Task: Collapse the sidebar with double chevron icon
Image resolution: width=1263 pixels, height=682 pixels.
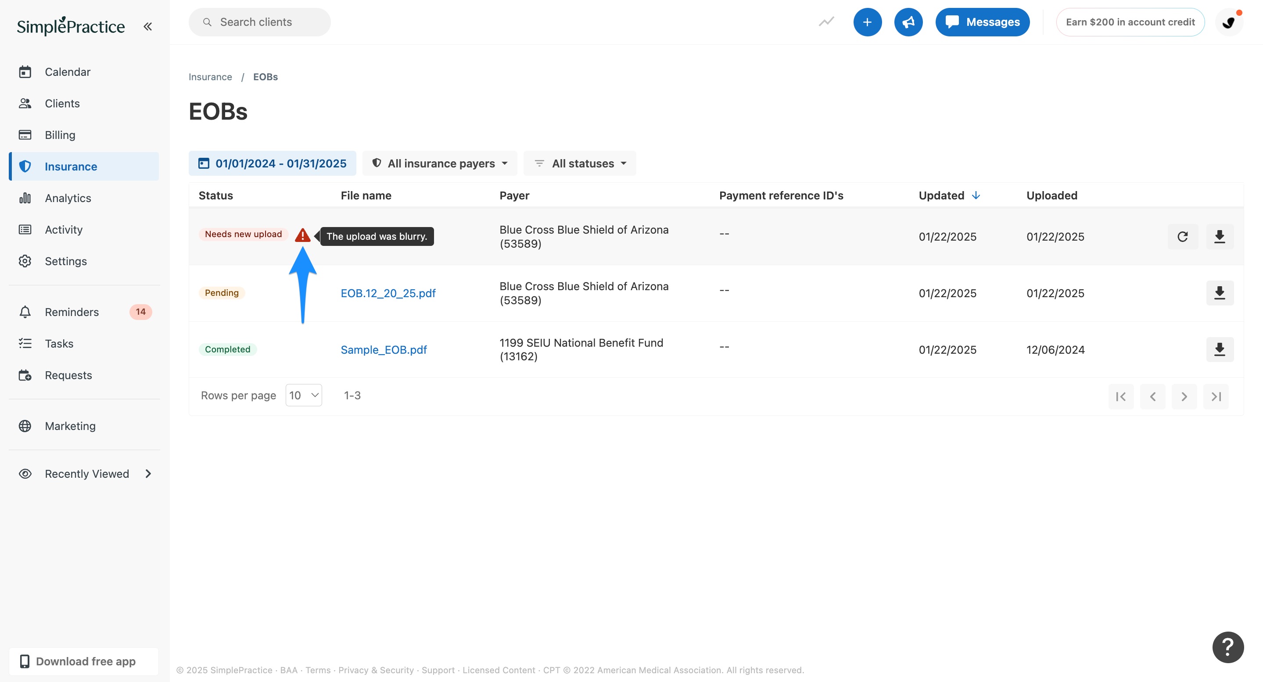Action: [x=147, y=26]
